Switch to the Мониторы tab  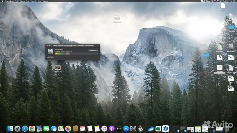[x=61, y=46]
